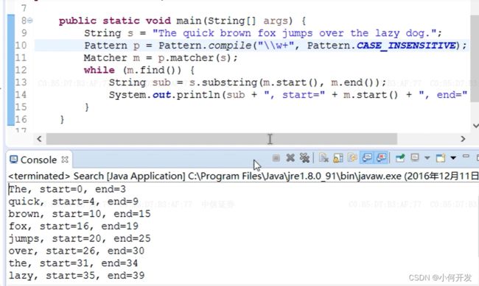Pin the current console
Viewport: 479px width, 286px height.
[400, 158]
